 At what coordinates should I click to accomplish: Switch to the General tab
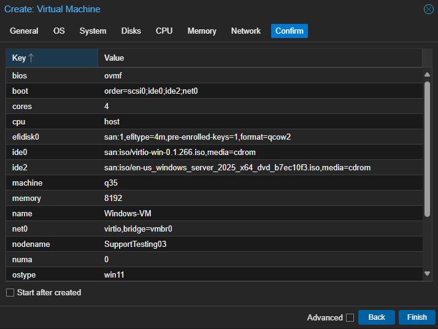[24, 31]
